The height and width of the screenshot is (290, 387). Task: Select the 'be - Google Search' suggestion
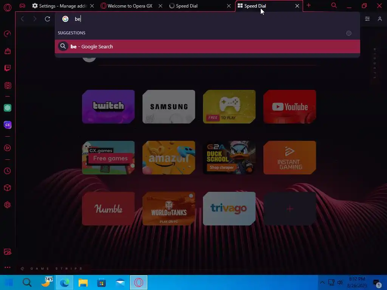point(207,46)
